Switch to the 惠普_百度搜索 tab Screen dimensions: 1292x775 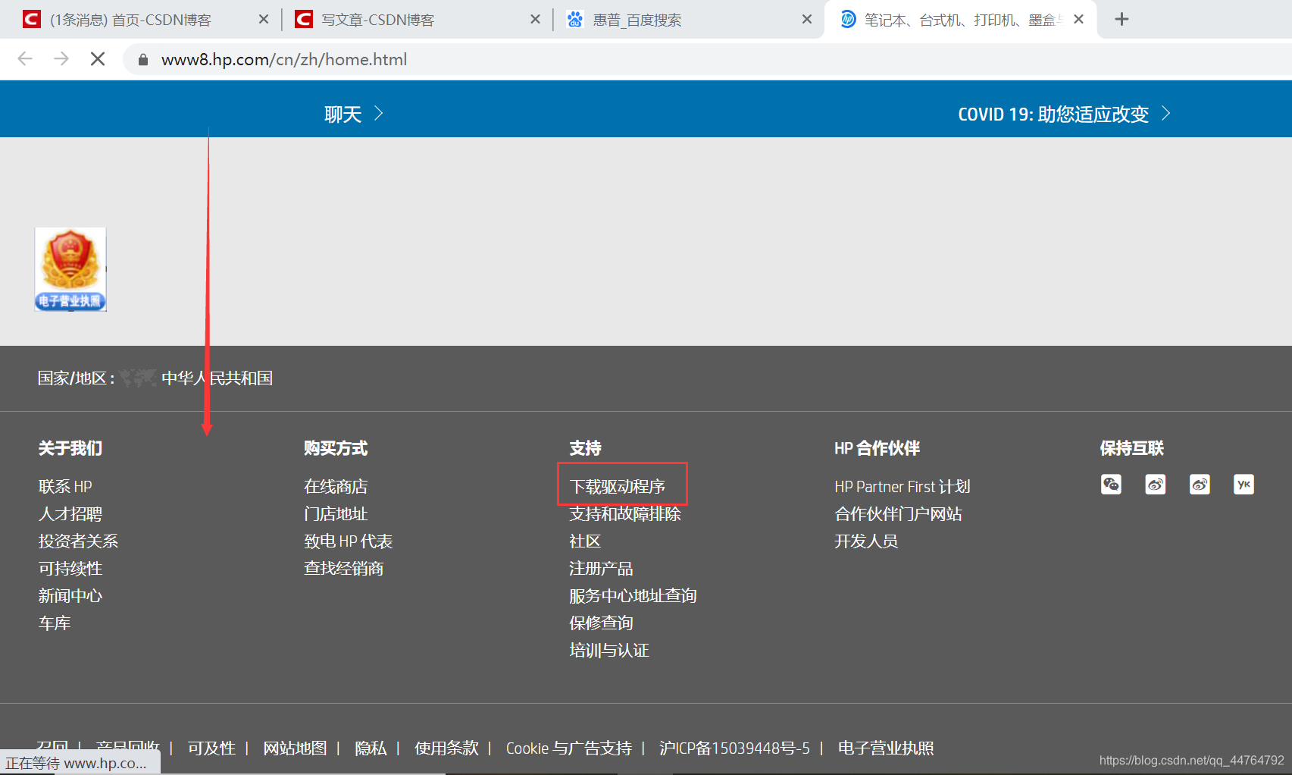click(x=637, y=20)
